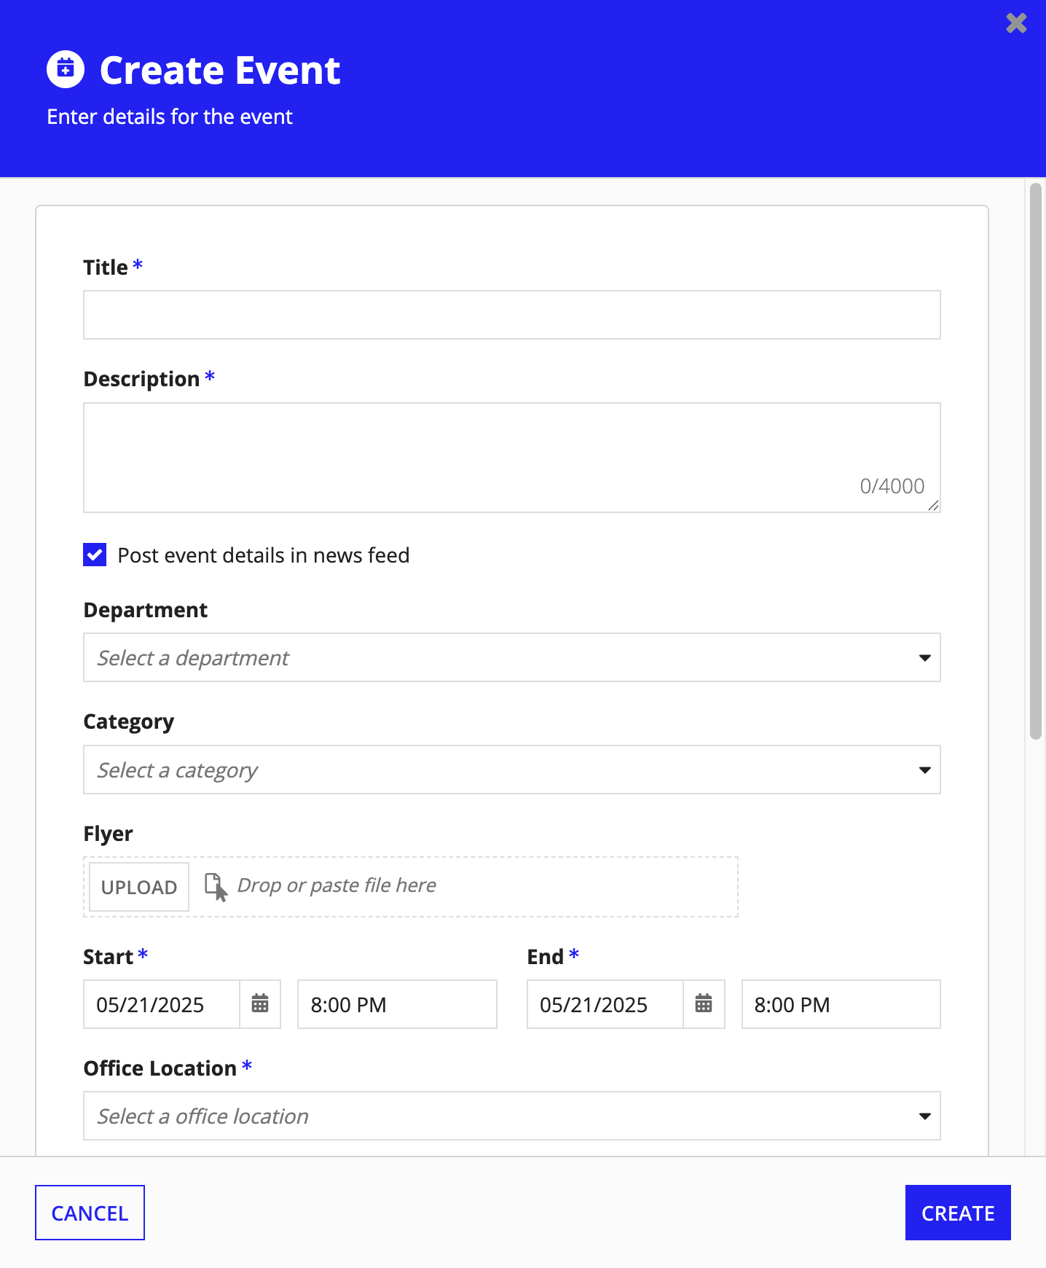
Task: Click the Post event details in news feed label
Action: [x=264, y=555]
